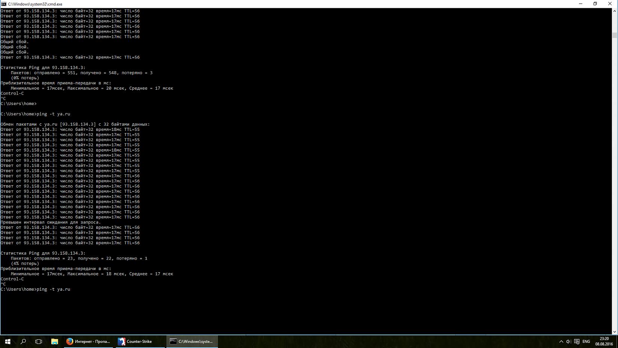Open the cmd.exe title bar system icon
The width and height of the screenshot is (618, 348).
coord(4,4)
